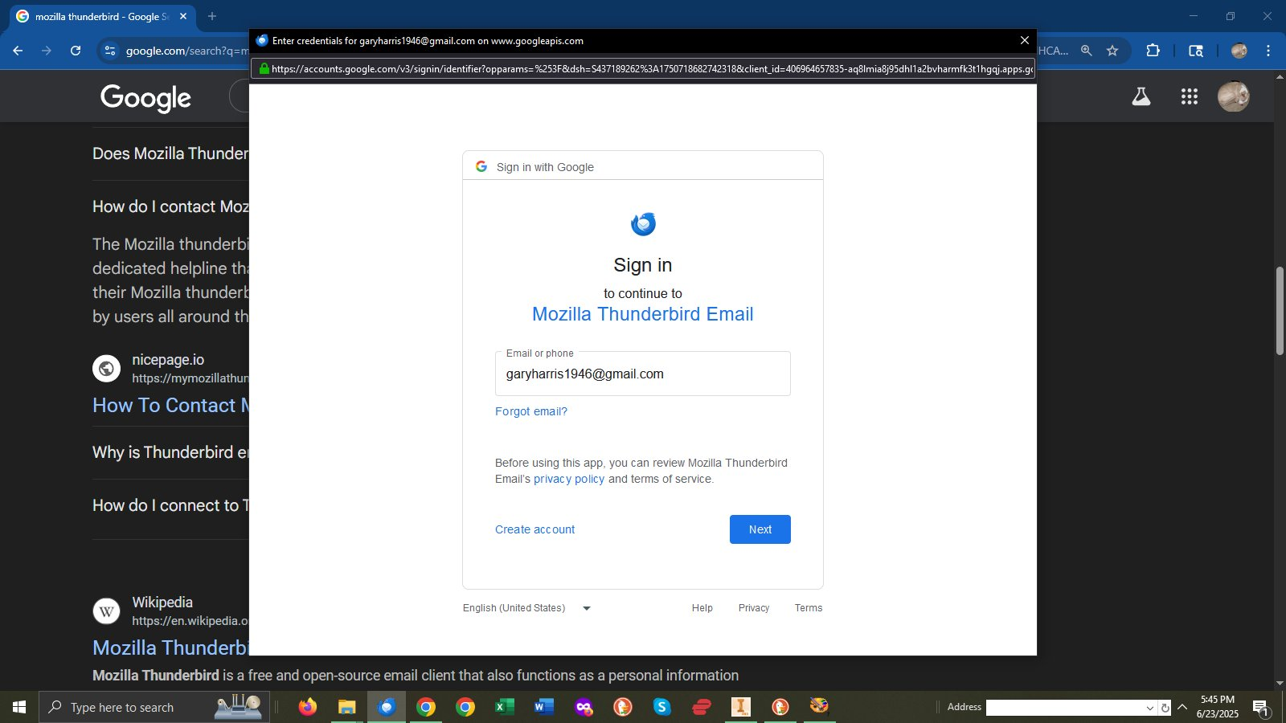The image size is (1286, 723).
Task: Go back in Chrome browser
Action: (x=18, y=51)
